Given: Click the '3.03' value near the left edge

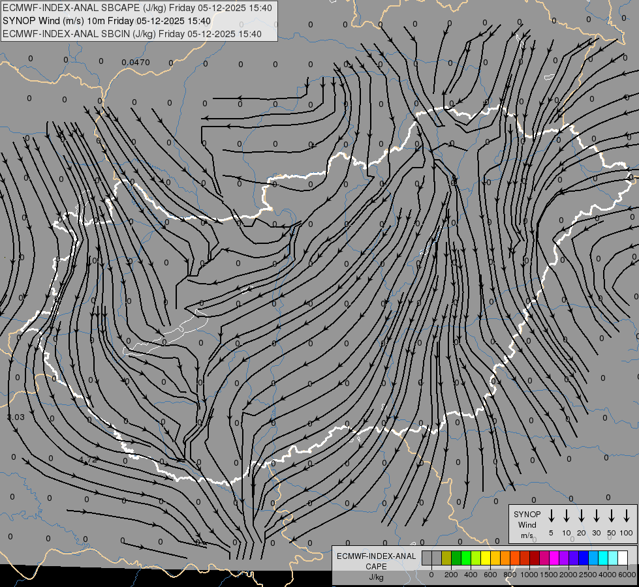Looking at the screenshot, I should [x=16, y=417].
